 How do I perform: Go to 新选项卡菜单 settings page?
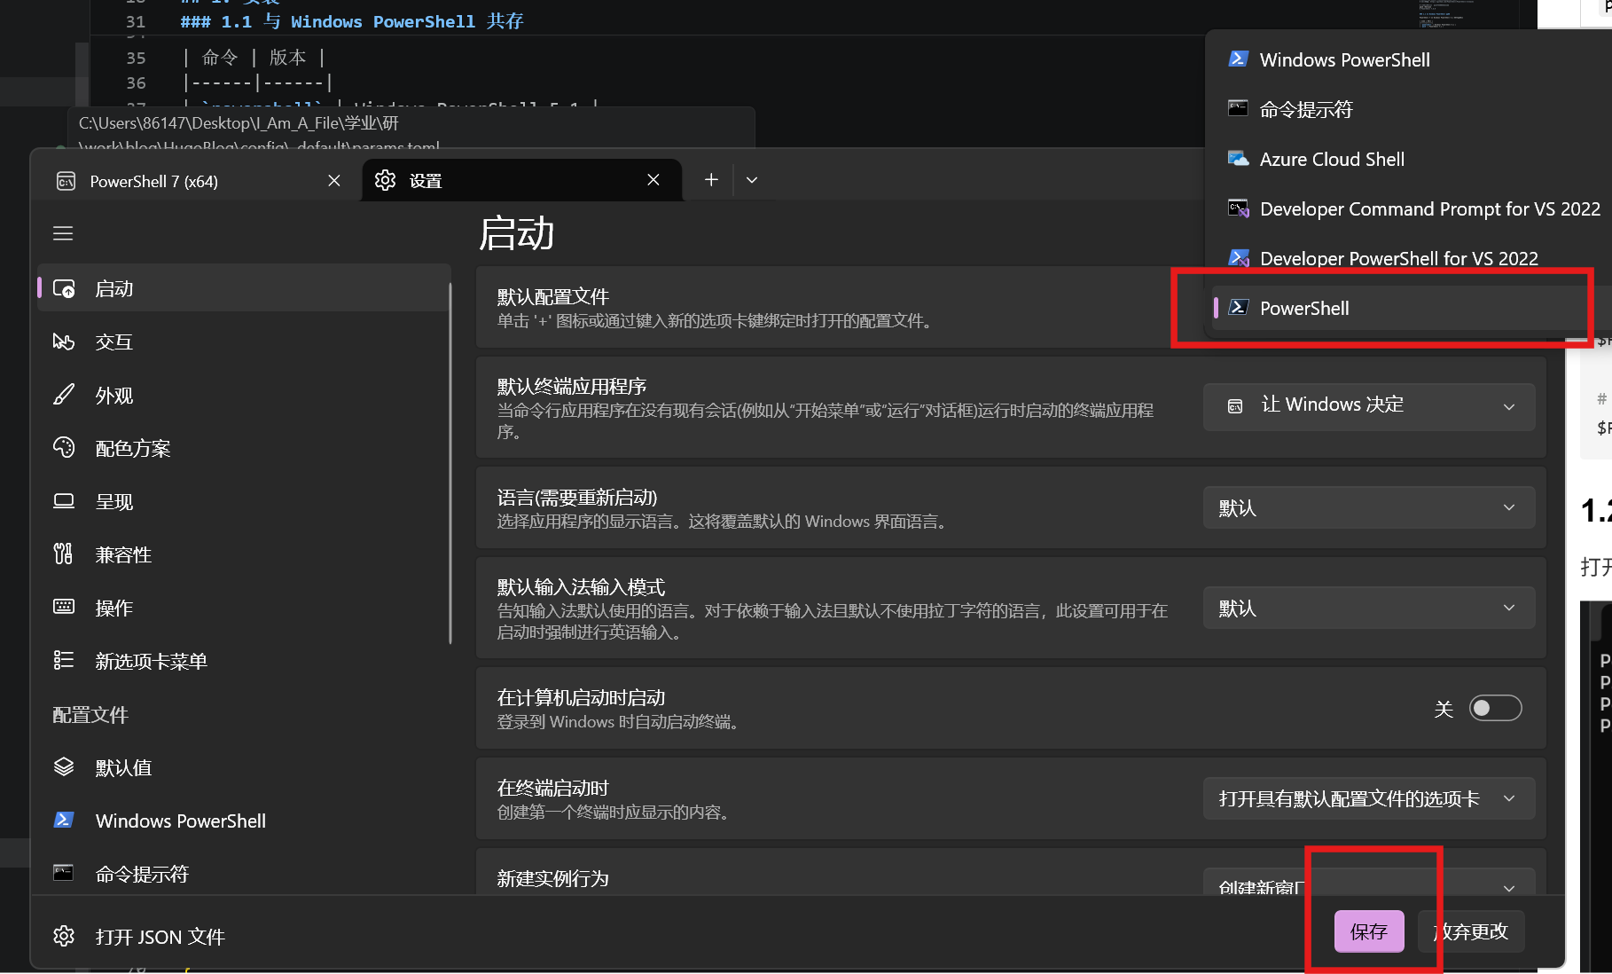coord(244,661)
